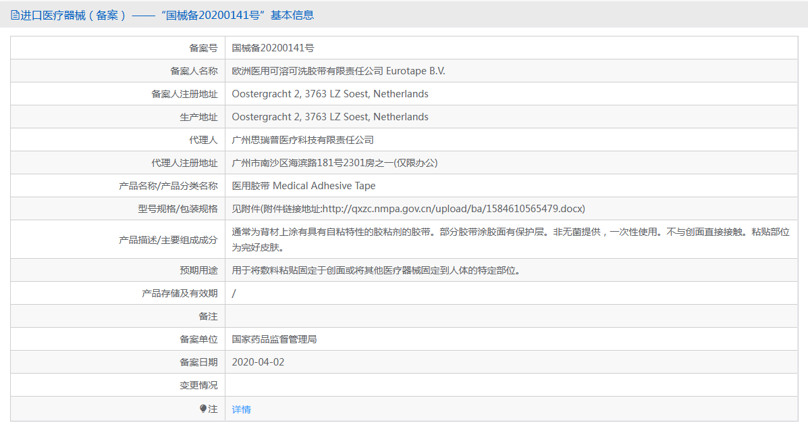
Task: Click the 备案日期 label
Action: tap(199, 362)
